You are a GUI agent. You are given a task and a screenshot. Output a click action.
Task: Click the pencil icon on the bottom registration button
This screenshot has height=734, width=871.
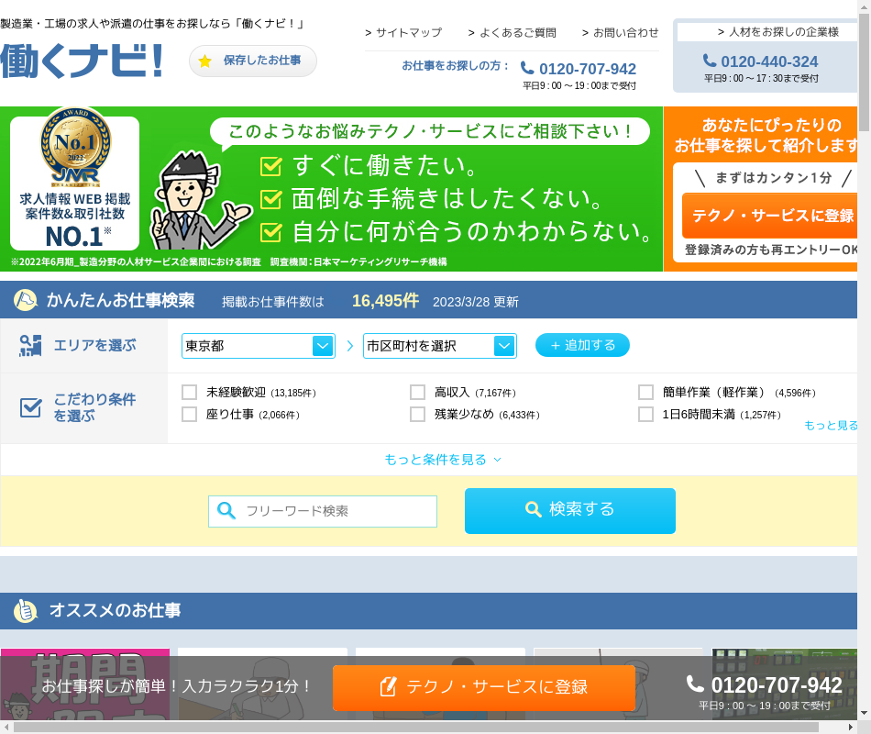(x=389, y=686)
